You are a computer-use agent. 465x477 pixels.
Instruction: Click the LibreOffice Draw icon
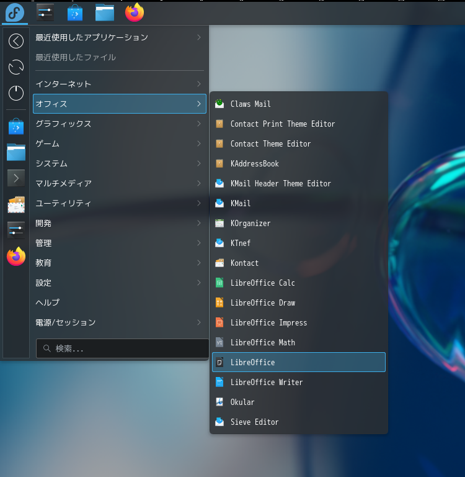pyautogui.click(x=219, y=302)
